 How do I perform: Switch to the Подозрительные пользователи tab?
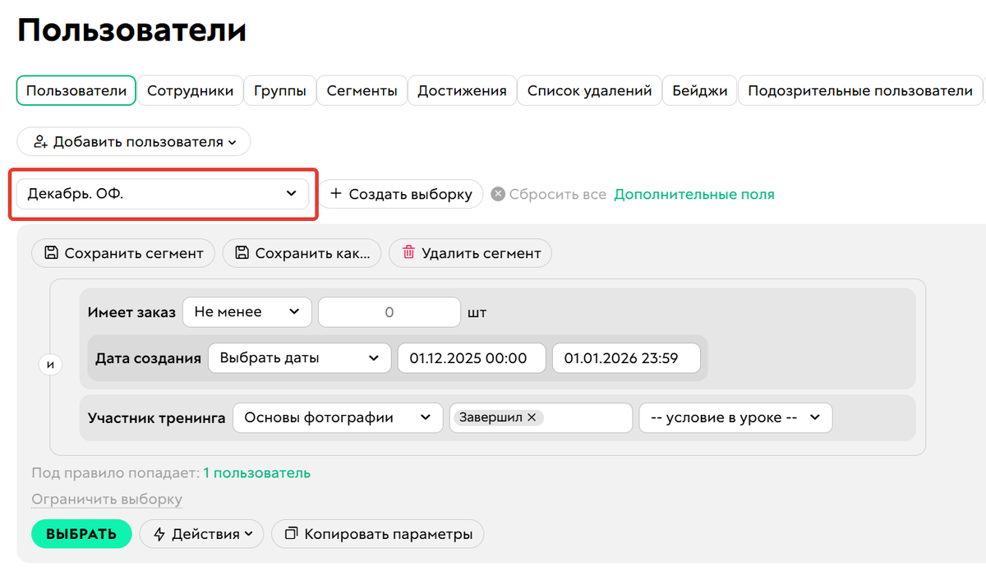[x=859, y=90]
